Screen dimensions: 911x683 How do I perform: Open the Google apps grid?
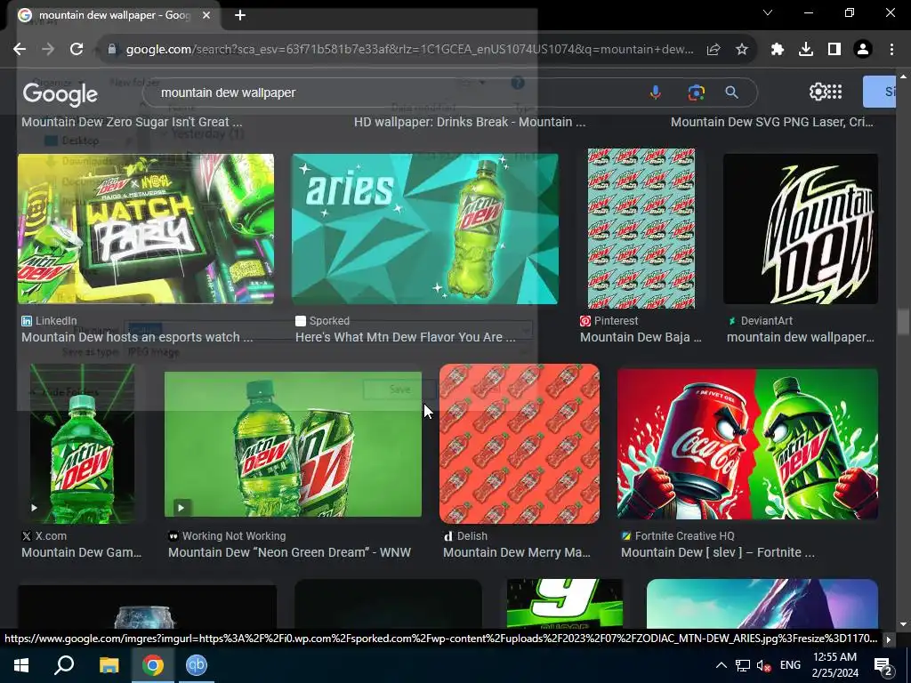(834, 92)
